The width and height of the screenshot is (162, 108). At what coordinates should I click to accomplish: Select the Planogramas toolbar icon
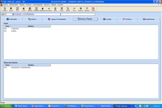pos(43,9)
